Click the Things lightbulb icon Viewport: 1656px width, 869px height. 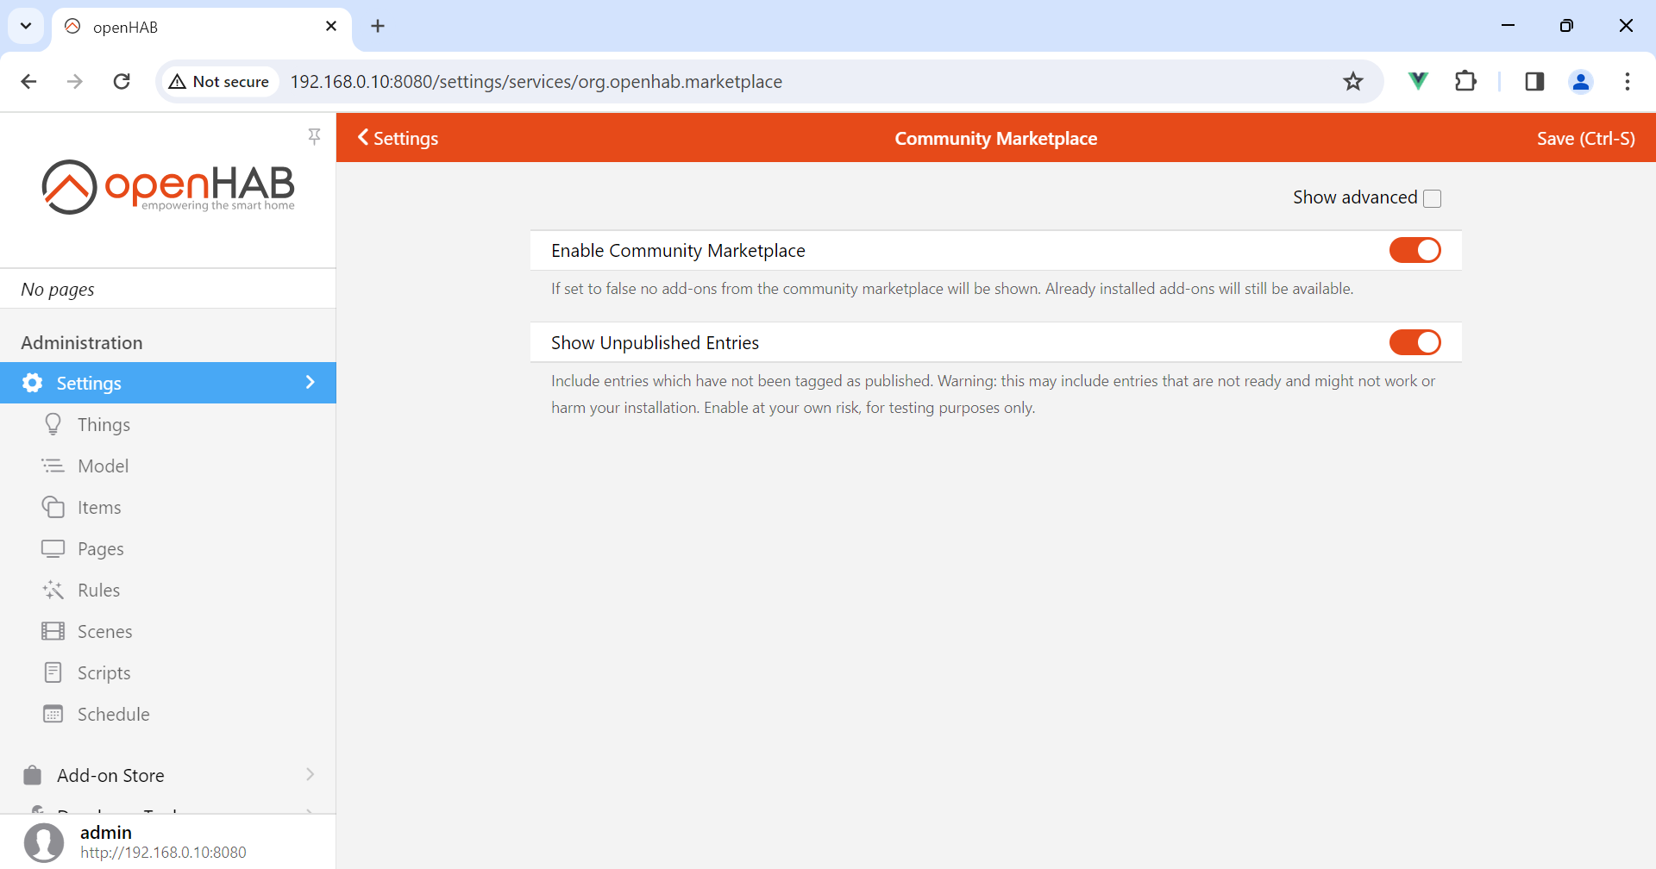tap(53, 424)
